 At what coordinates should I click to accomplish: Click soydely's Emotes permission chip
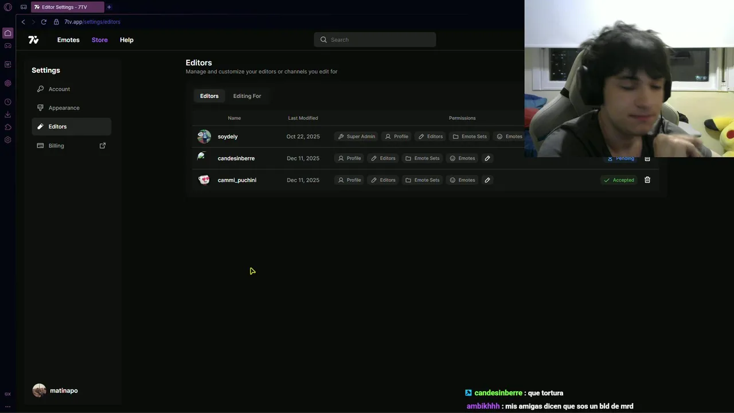[x=509, y=137]
